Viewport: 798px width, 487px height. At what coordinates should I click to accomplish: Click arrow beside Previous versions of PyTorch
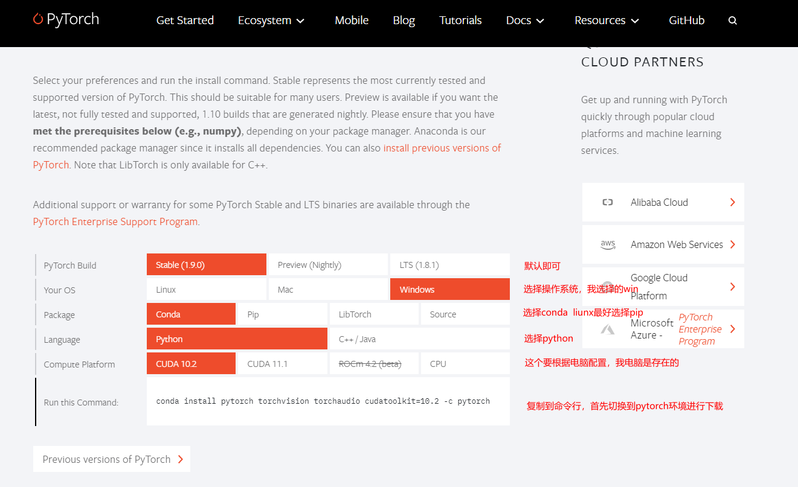click(x=180, y=459)
